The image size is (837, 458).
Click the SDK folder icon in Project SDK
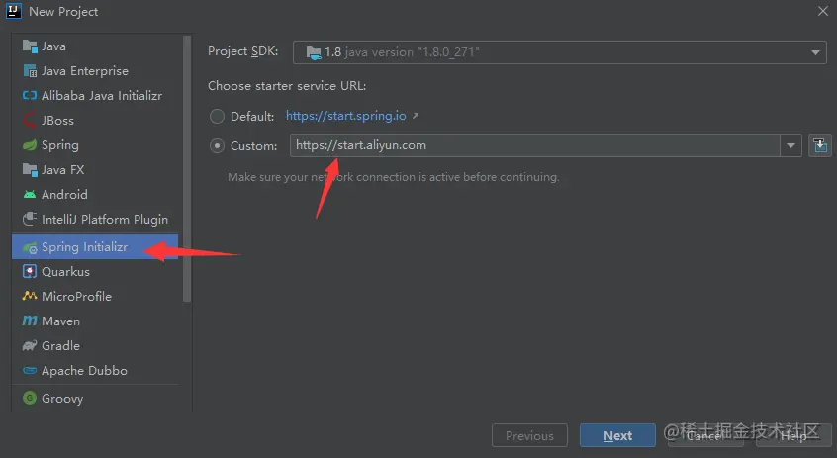[314, 52]
